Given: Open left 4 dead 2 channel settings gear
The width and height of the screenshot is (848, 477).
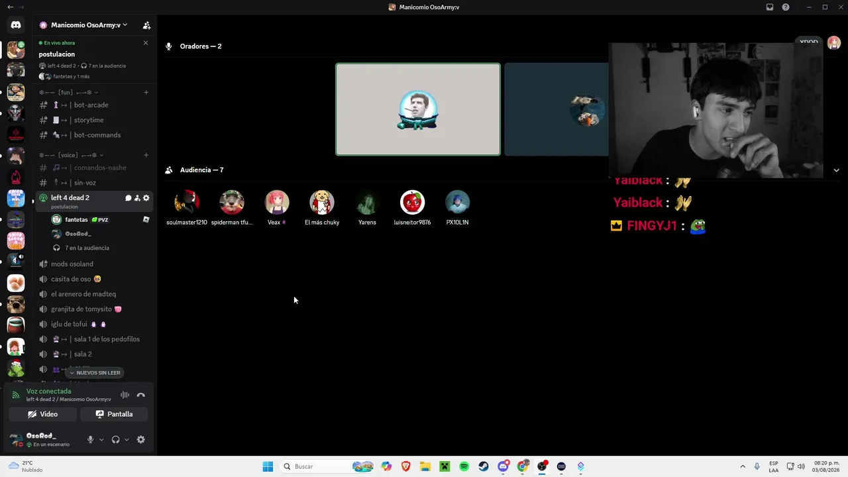Looking at the screenshot, I should (146, 198).
